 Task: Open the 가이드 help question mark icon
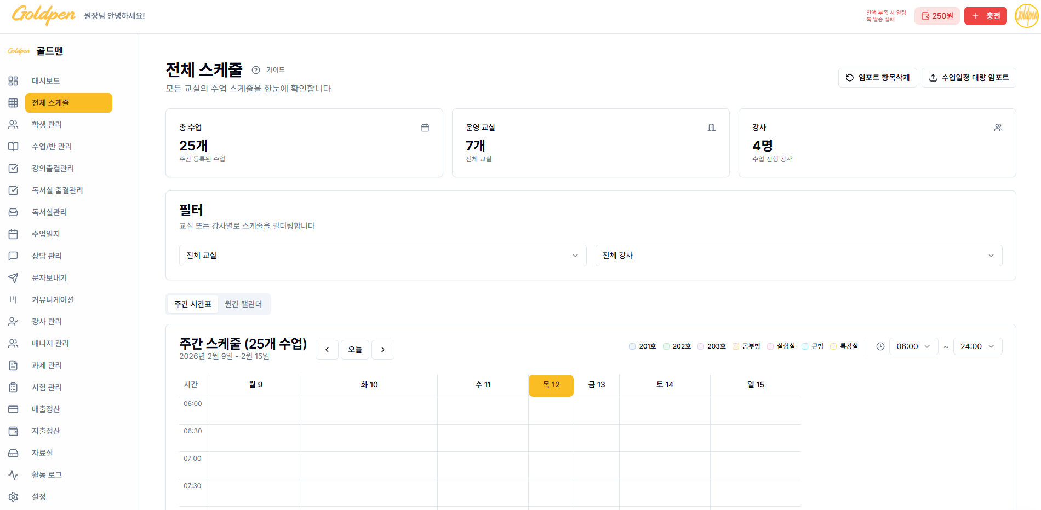click(255, 69)
